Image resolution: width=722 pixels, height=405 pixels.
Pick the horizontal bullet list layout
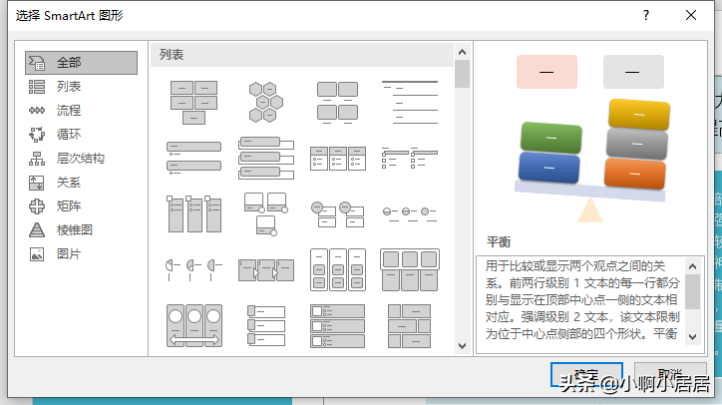coord(337,159)
